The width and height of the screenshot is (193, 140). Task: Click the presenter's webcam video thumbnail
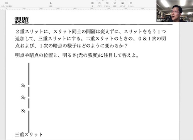pyautogui.click(x=174, y=11)
